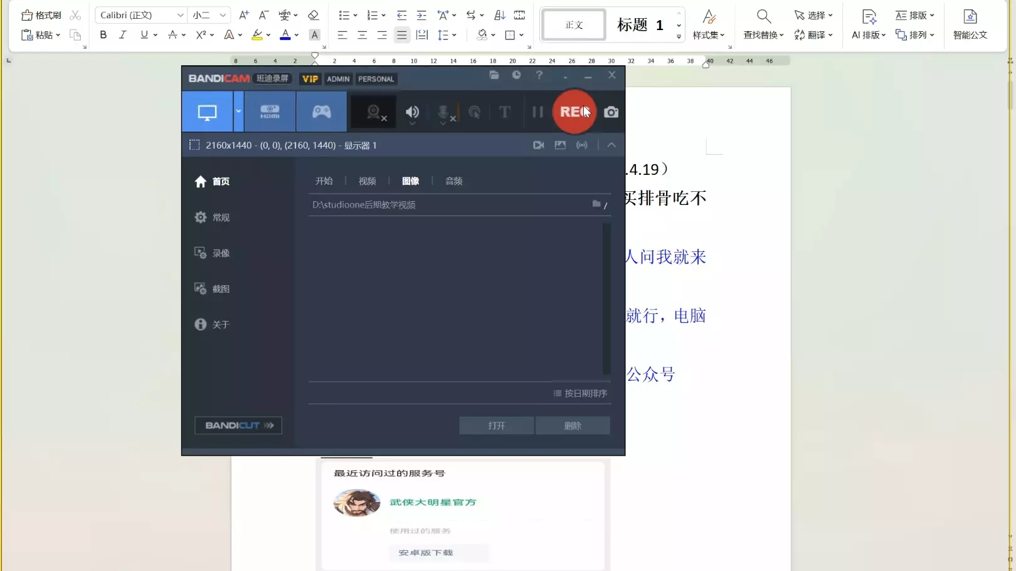This screenshot has width=1016, height=571.
Task: Toggle speaker sound recording in Bandicam
Action: click(412, 112)
